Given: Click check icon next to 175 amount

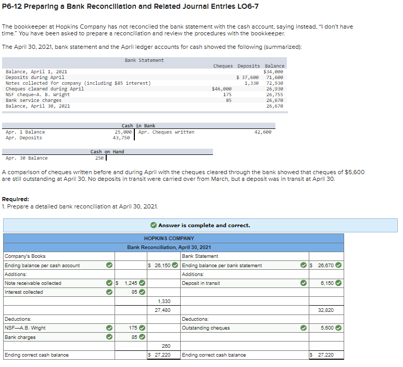Looking at the screenshot, I should click(x=142, y=327).
